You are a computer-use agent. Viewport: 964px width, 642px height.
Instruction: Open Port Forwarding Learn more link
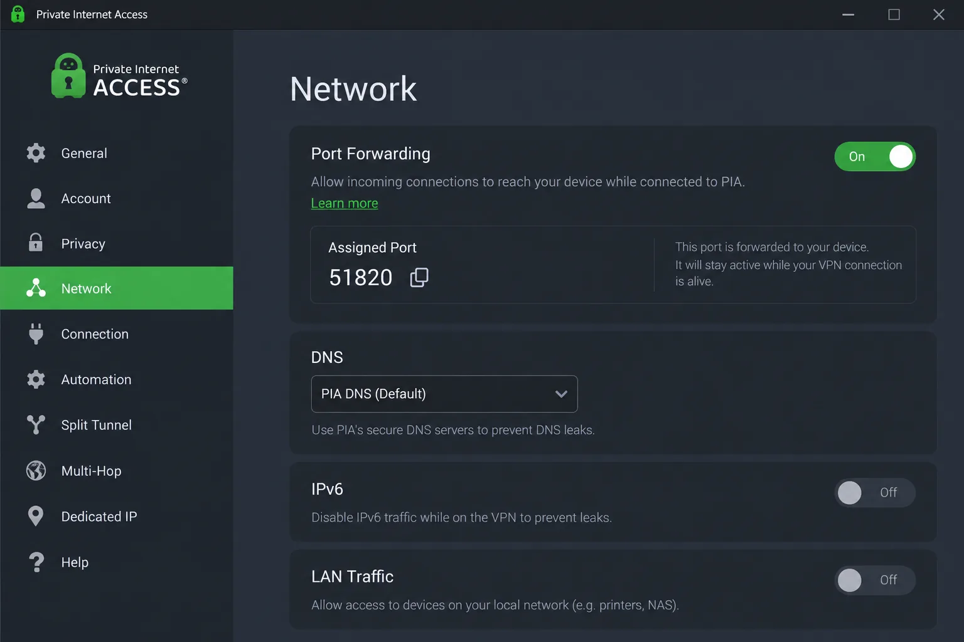pyautogui.click(x=345, y=203)
